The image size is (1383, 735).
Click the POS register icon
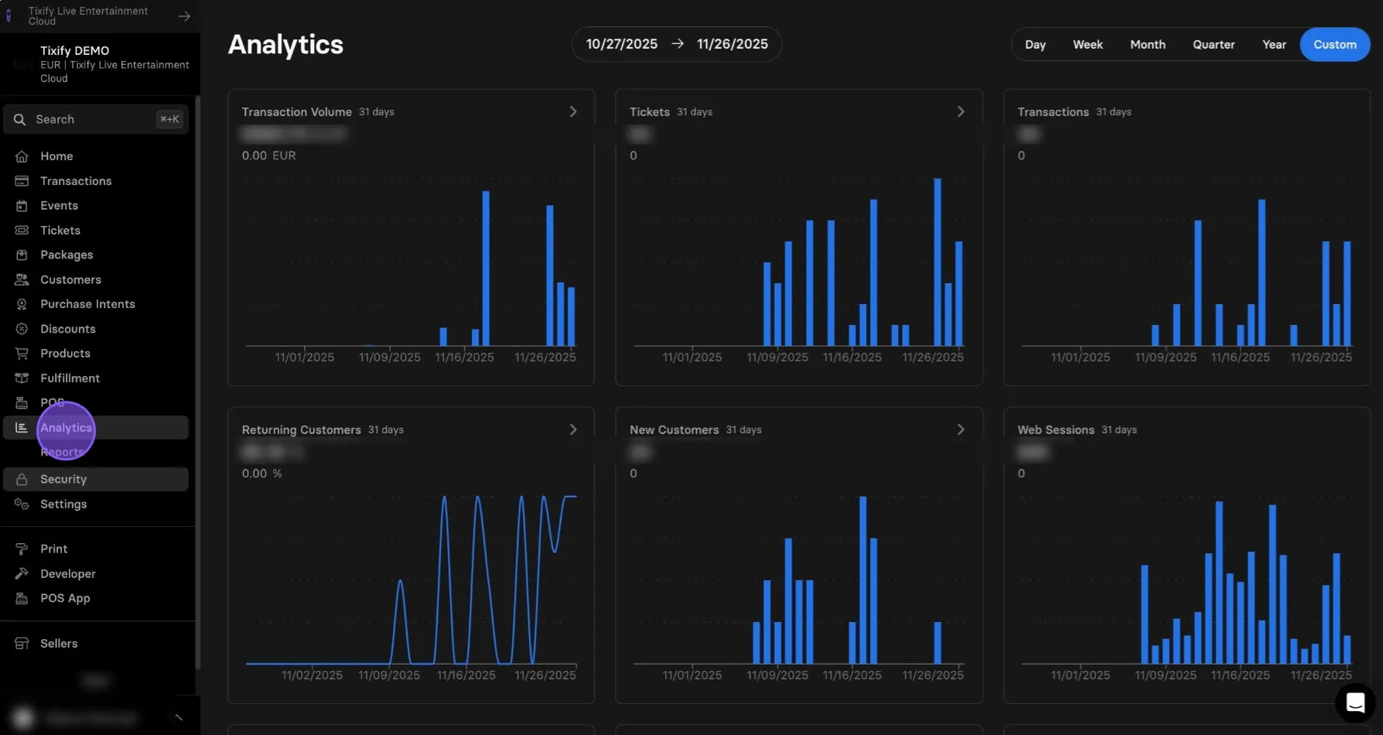[x=22, y=402]
